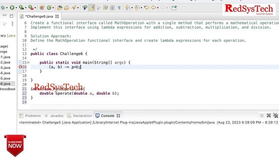Image resolution: width=279 pixels, height=157 pixels.
Task: Click Remove All Terminated Launches double-X icon
Action: coord(276,116)
